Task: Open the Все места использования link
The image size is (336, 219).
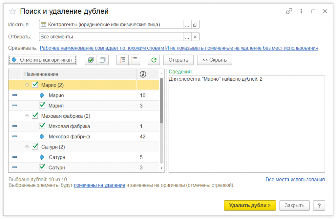Action: [295, 180]
